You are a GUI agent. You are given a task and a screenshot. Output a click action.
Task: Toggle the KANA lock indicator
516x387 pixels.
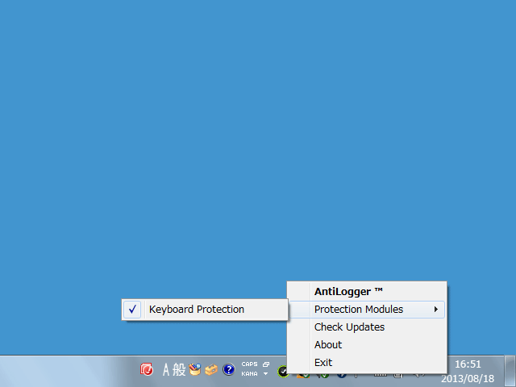pyautogui.click(x=249, y=374)
